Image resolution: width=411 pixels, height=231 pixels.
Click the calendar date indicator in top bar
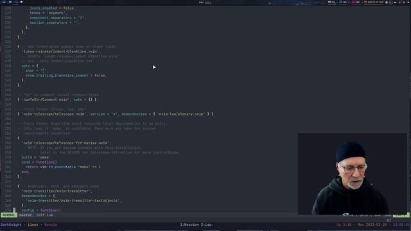374,2
